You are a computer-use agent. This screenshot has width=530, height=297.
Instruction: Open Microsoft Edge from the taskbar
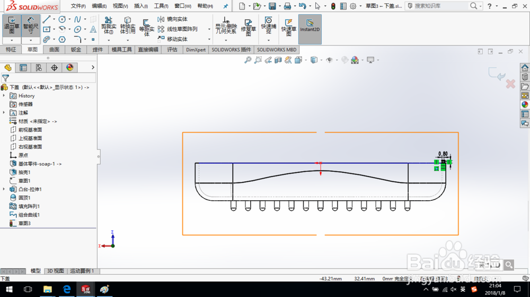67,289
